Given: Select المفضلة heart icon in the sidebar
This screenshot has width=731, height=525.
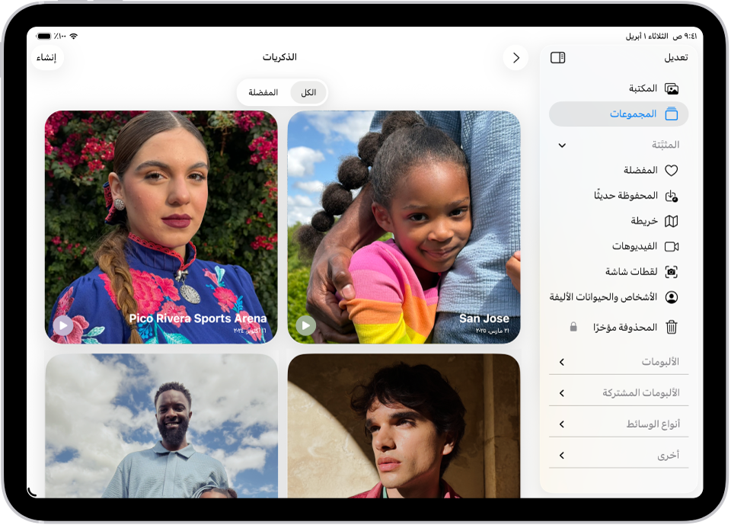Looking at the screenshot, I should point(671,170).
